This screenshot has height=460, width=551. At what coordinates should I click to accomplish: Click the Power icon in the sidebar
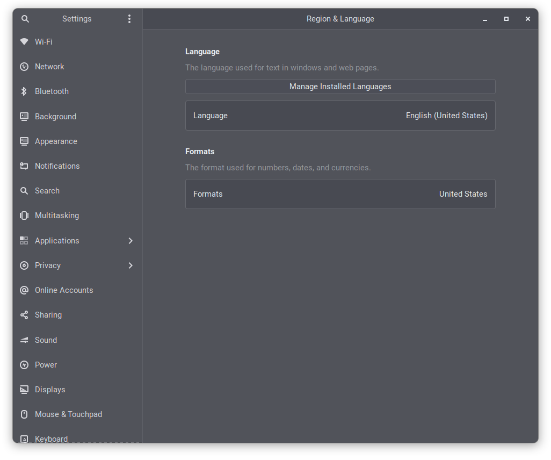pyautogui.click(x=24, y=365)
